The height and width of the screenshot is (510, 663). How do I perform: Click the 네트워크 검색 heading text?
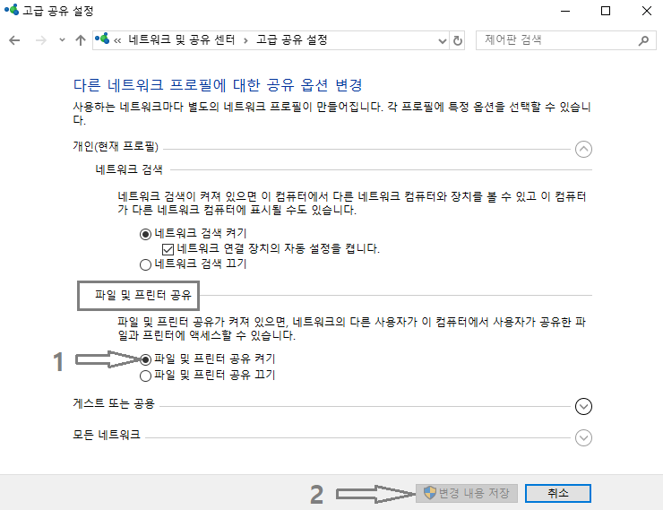129,169
